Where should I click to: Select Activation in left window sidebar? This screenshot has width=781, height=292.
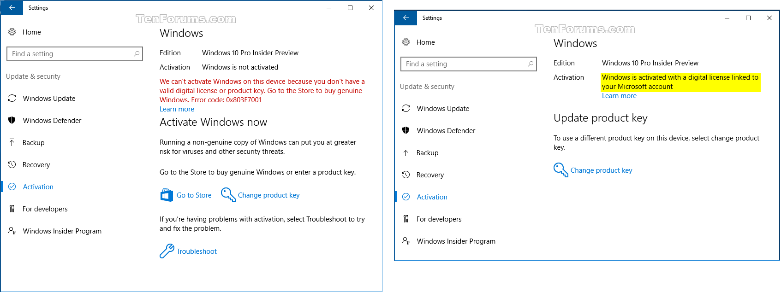38,187
